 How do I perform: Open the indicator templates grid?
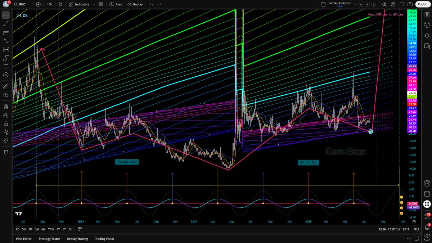pos(101,4)
